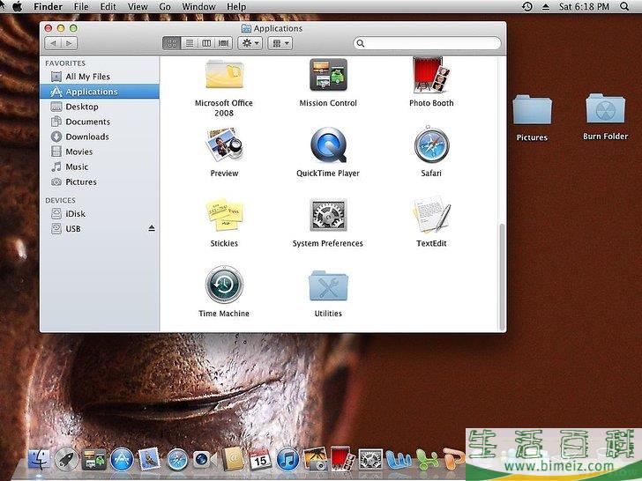Viewport: 642px width, 481px height.
Task: Open the App Store from the Dock
Action: coord(122,459)
